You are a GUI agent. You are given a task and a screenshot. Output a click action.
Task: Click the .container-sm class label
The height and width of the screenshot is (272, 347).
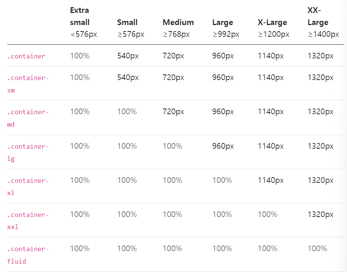(x=28, y=84)
